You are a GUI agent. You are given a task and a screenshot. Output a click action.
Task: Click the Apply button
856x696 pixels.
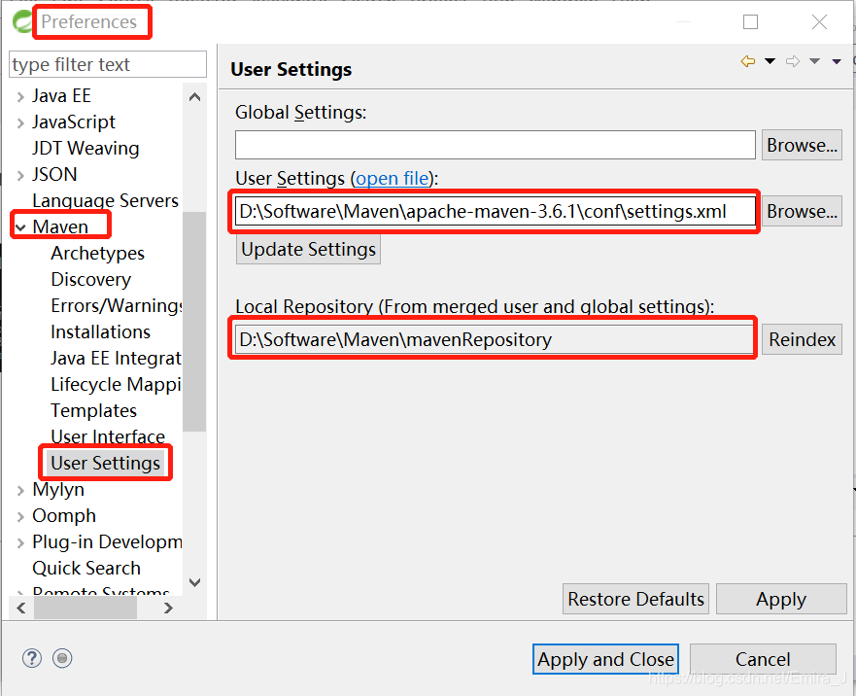[781, 599]
